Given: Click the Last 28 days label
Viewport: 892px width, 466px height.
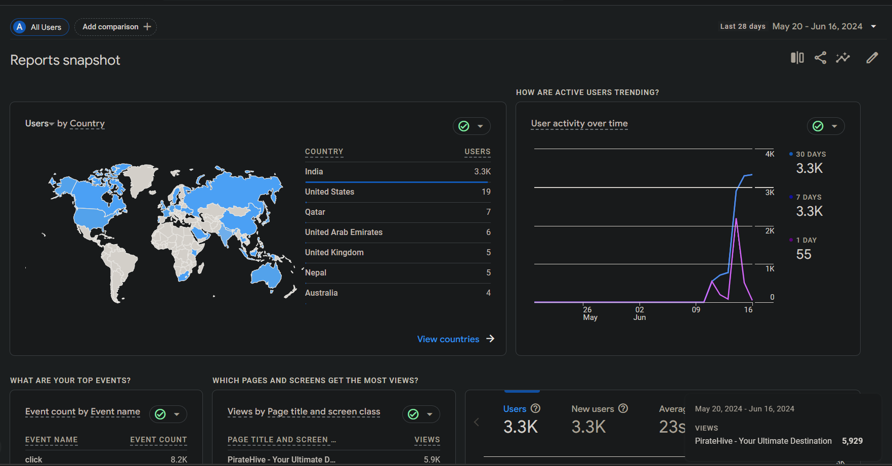Looking at the screenshot, I should pos(743,26).
